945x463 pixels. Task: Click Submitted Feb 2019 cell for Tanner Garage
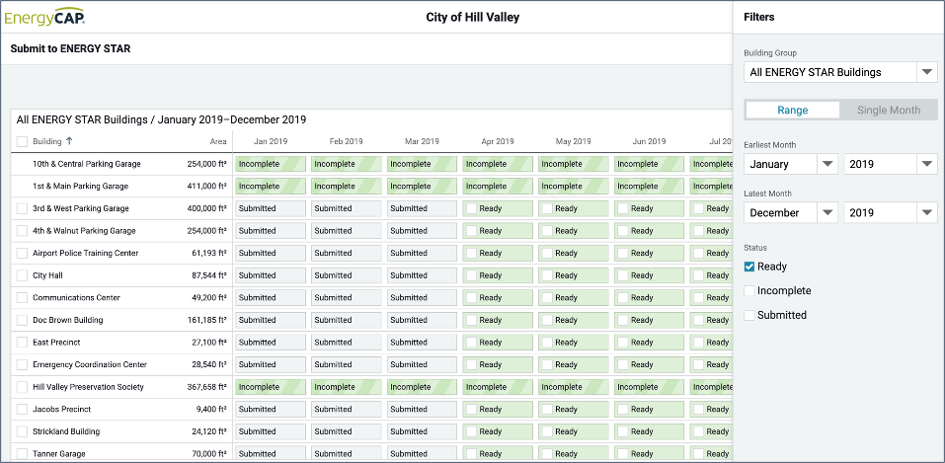coord(347,454)
